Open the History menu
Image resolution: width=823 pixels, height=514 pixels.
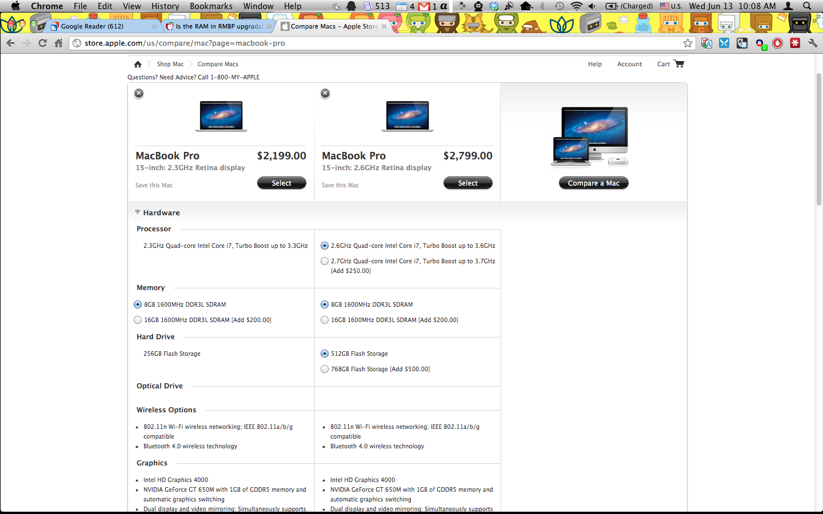tap(165, 6)
